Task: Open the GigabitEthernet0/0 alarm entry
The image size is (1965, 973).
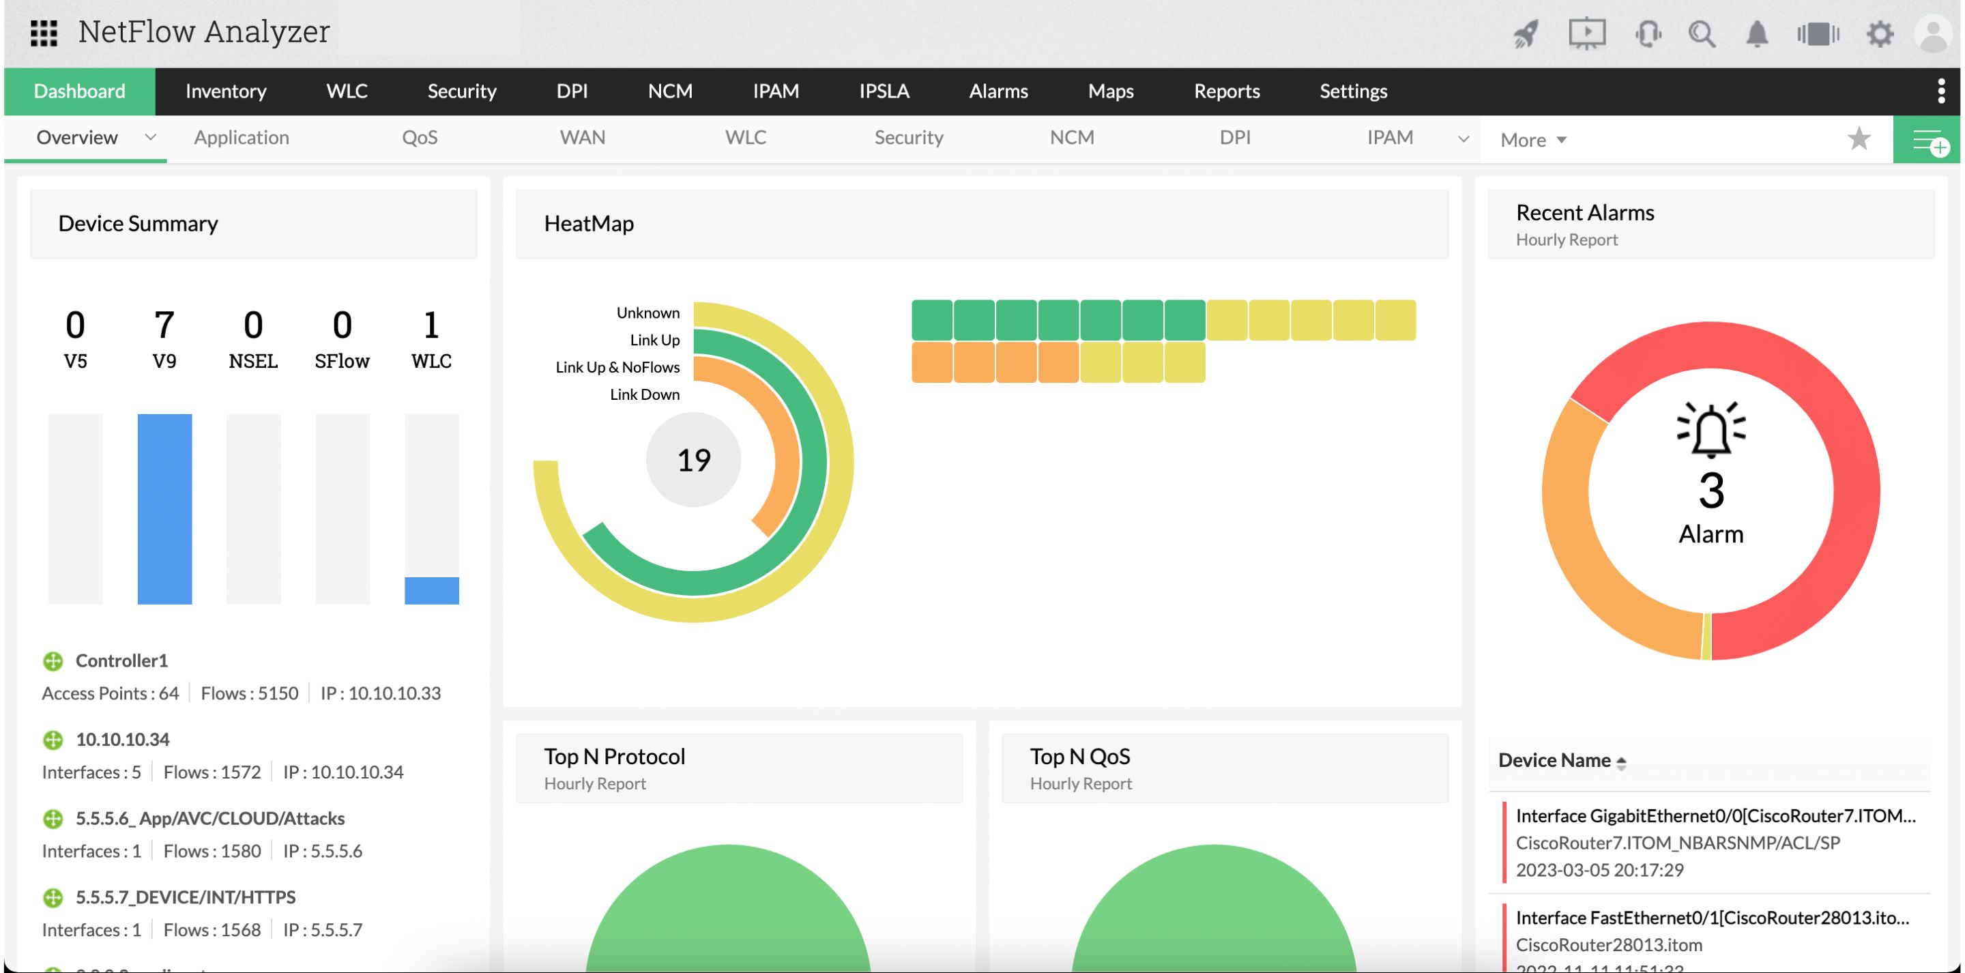Action: 1715,816
